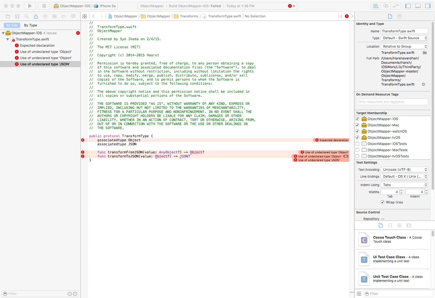
Task: Open No Selection symbol menu in jump bar
Action: coord(255,16)
